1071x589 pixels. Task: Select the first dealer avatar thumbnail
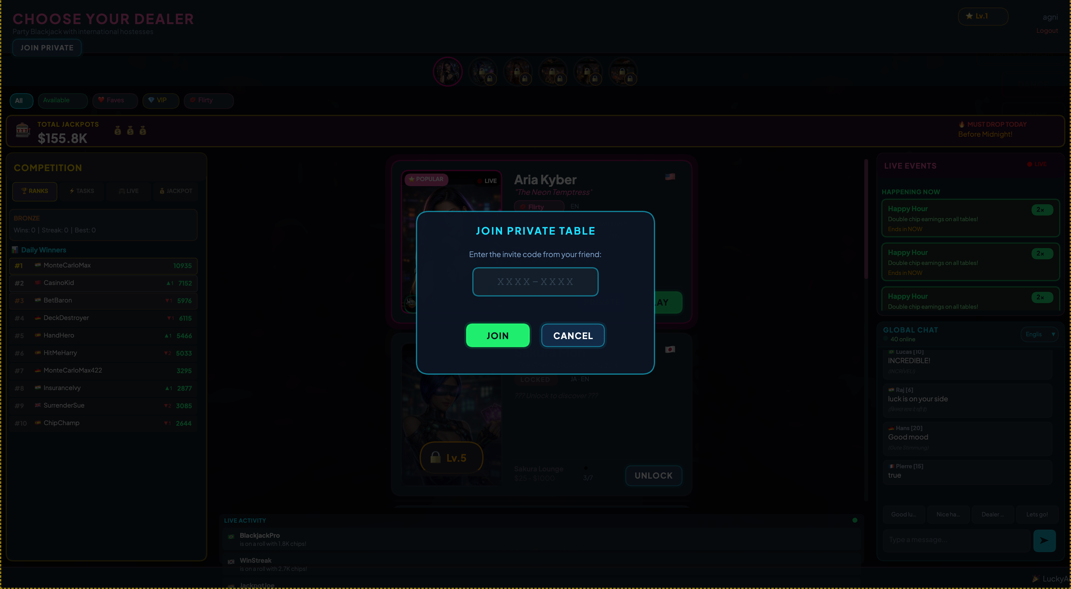point(448,71)
